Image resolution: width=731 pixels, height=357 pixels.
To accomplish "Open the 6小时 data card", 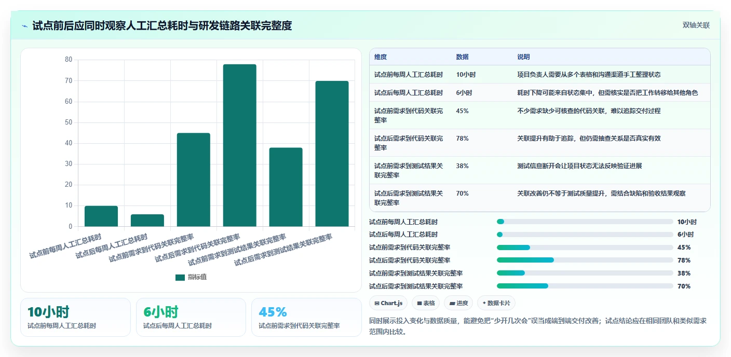I will pos(191,317).
